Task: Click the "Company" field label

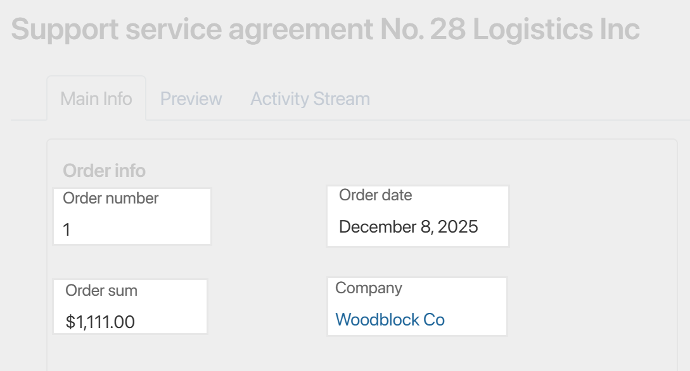Action: (x=368, y=288)
